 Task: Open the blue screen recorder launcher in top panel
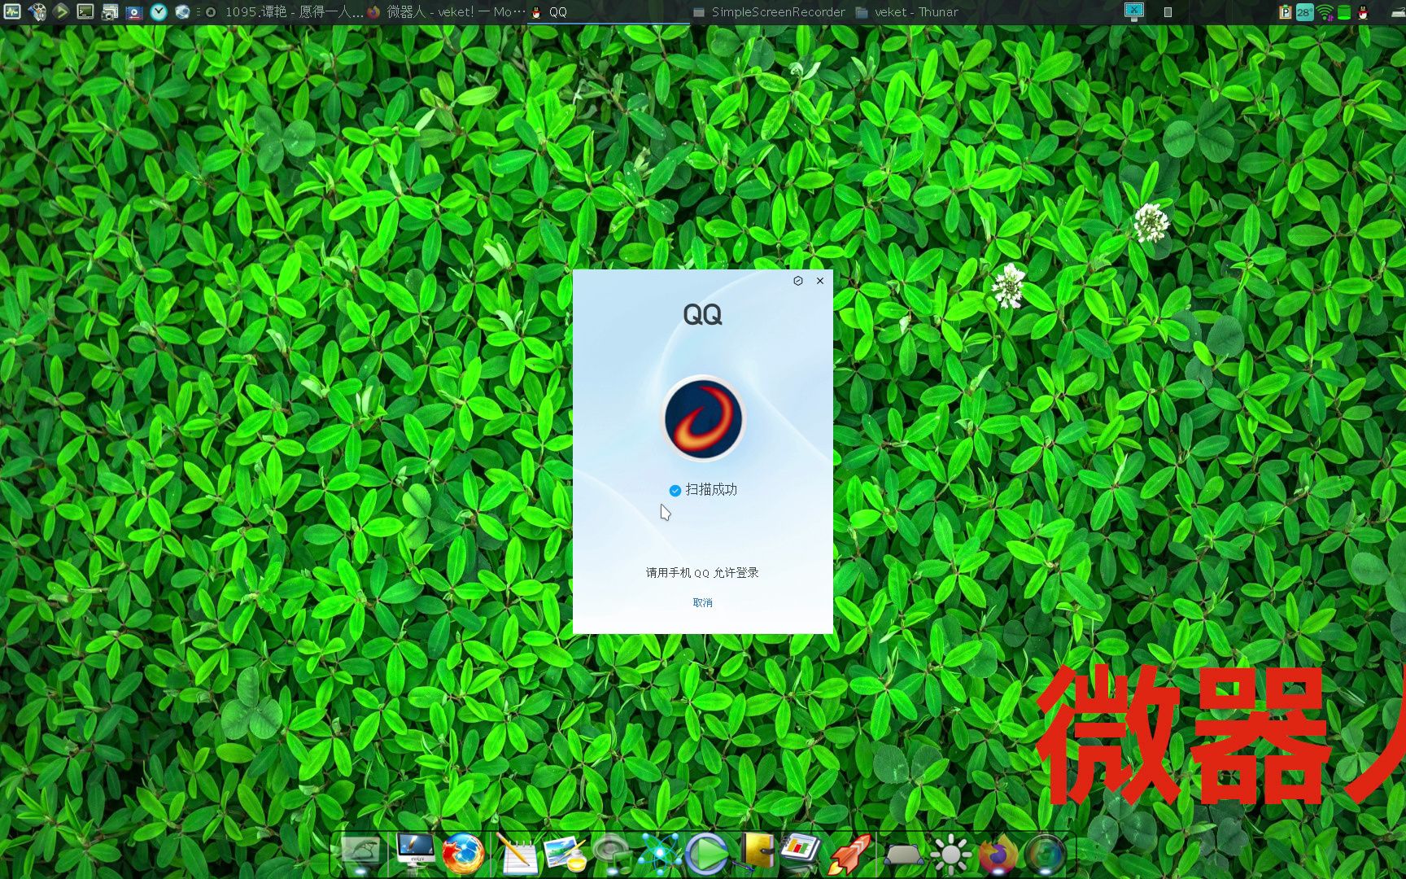coord(134,11)
